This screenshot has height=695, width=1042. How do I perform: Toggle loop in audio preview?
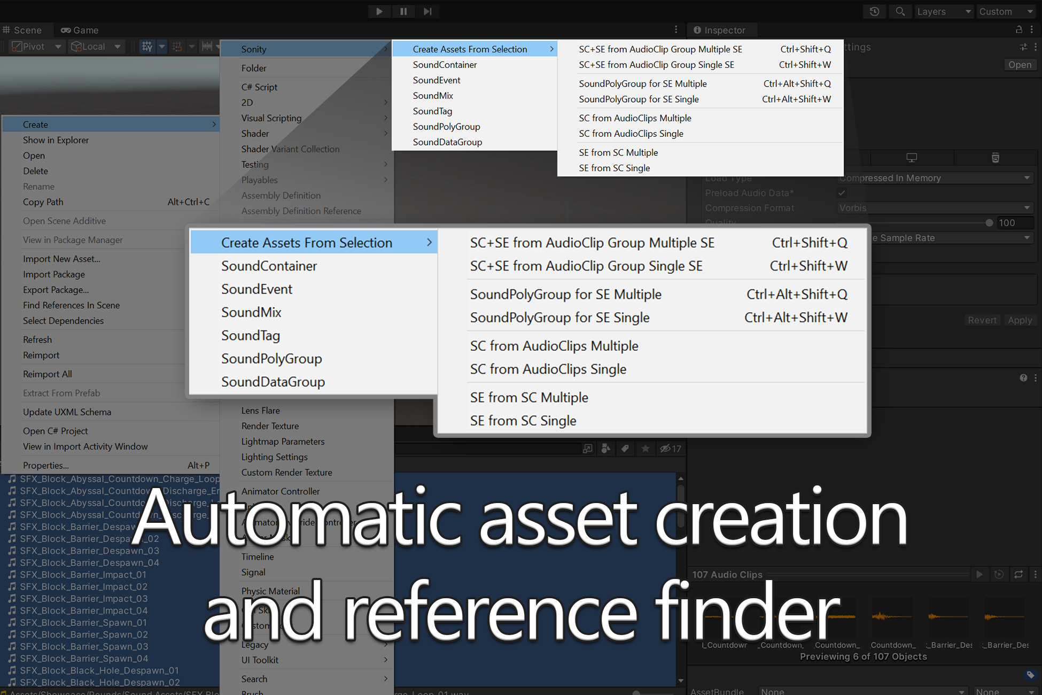point(1018,574)
